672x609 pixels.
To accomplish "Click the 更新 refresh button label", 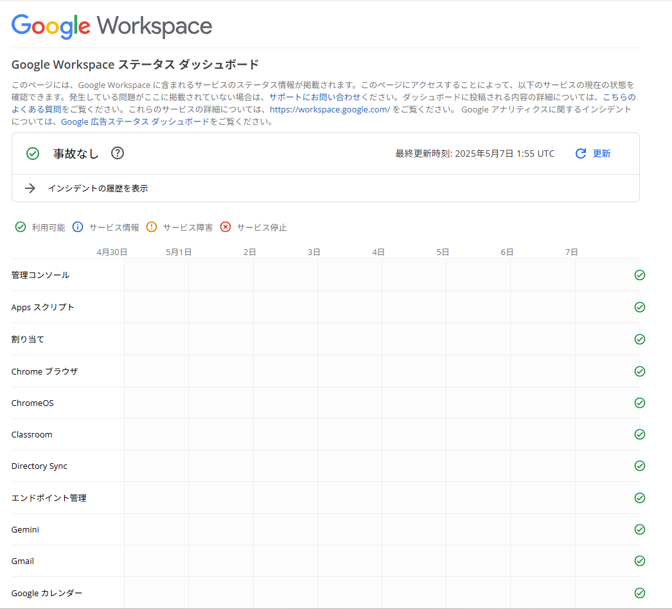I will 601,154.
